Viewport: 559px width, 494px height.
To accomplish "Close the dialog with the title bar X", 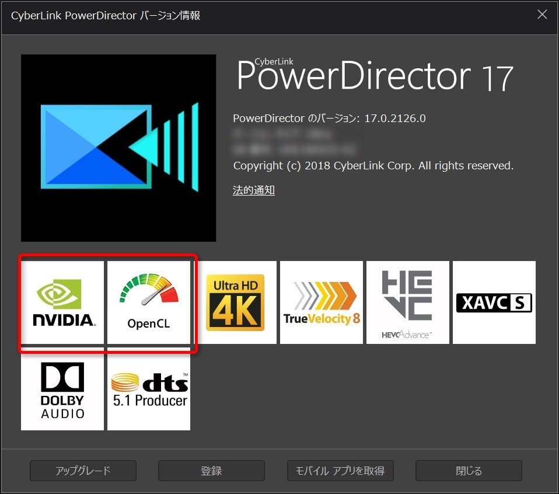I will point(542,15).
